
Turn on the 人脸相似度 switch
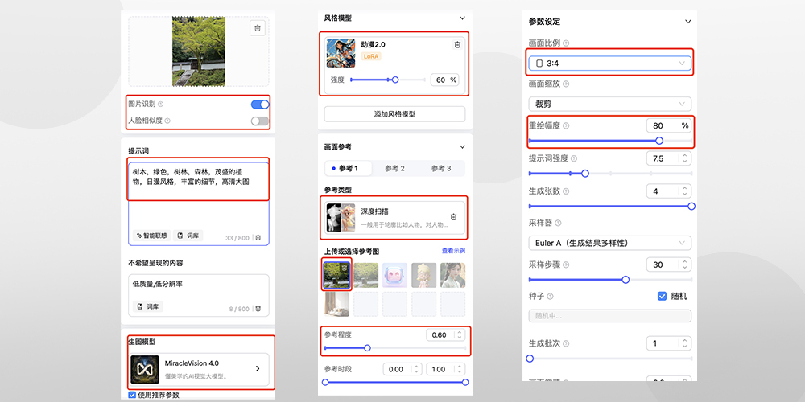[x=260, y=121]
